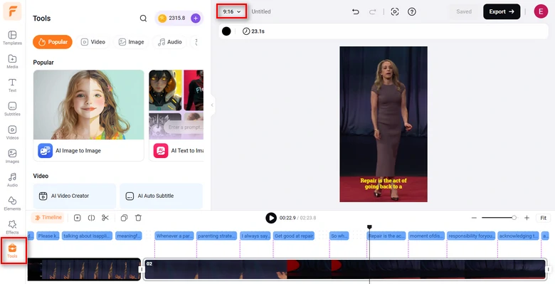This screenshot has height=284, width=555.
Task: Open the Audio sidebar panel
Action: 12,180
